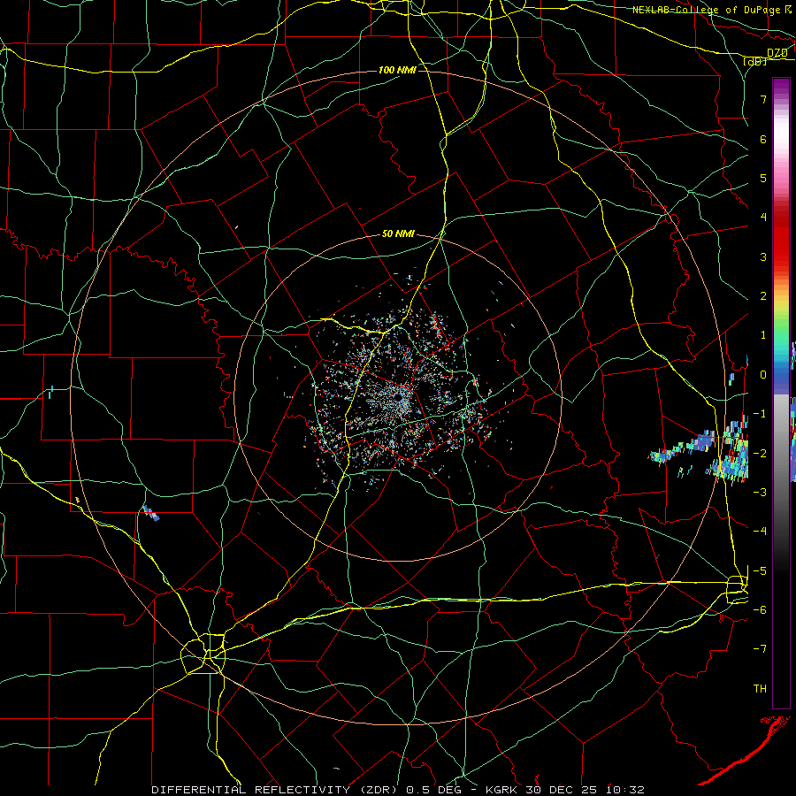This screenshot has height=796, width=796.
Task: Click the 0 value on color scale
Action: tap(763, 375)
